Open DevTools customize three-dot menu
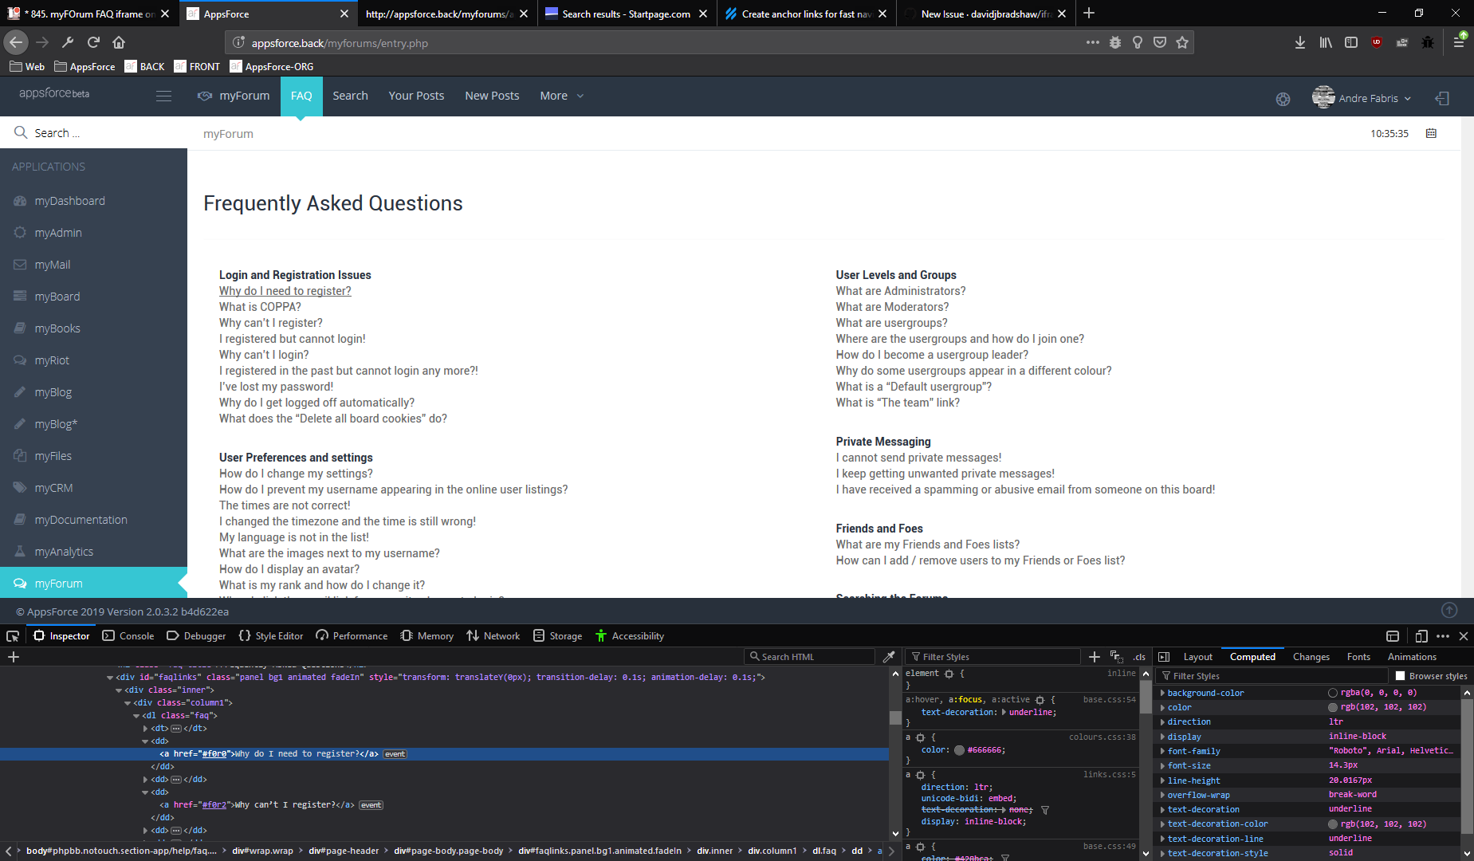Screen dimensions: 1474x861 pyautogui.click(x=1443, y=636)
